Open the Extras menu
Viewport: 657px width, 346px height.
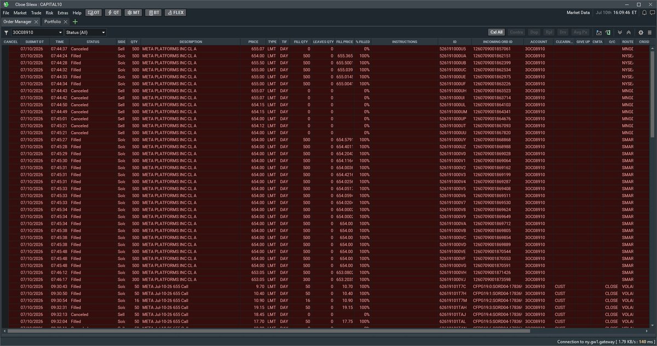[63, 12]
